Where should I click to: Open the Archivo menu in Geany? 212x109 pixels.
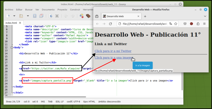point(9,9)
